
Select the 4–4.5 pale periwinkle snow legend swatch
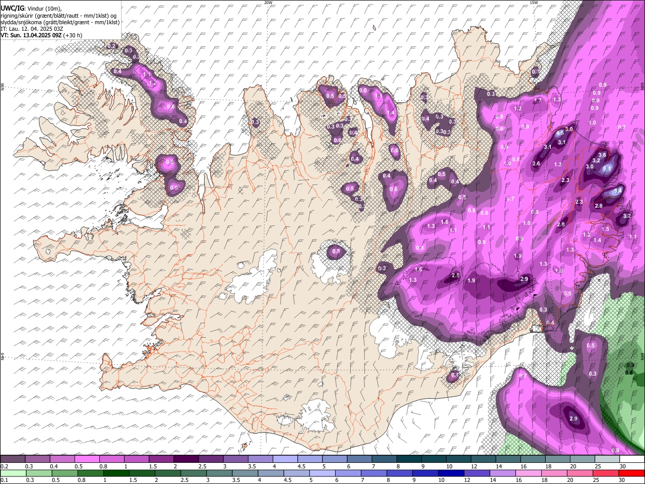click(x=285, y=459)
